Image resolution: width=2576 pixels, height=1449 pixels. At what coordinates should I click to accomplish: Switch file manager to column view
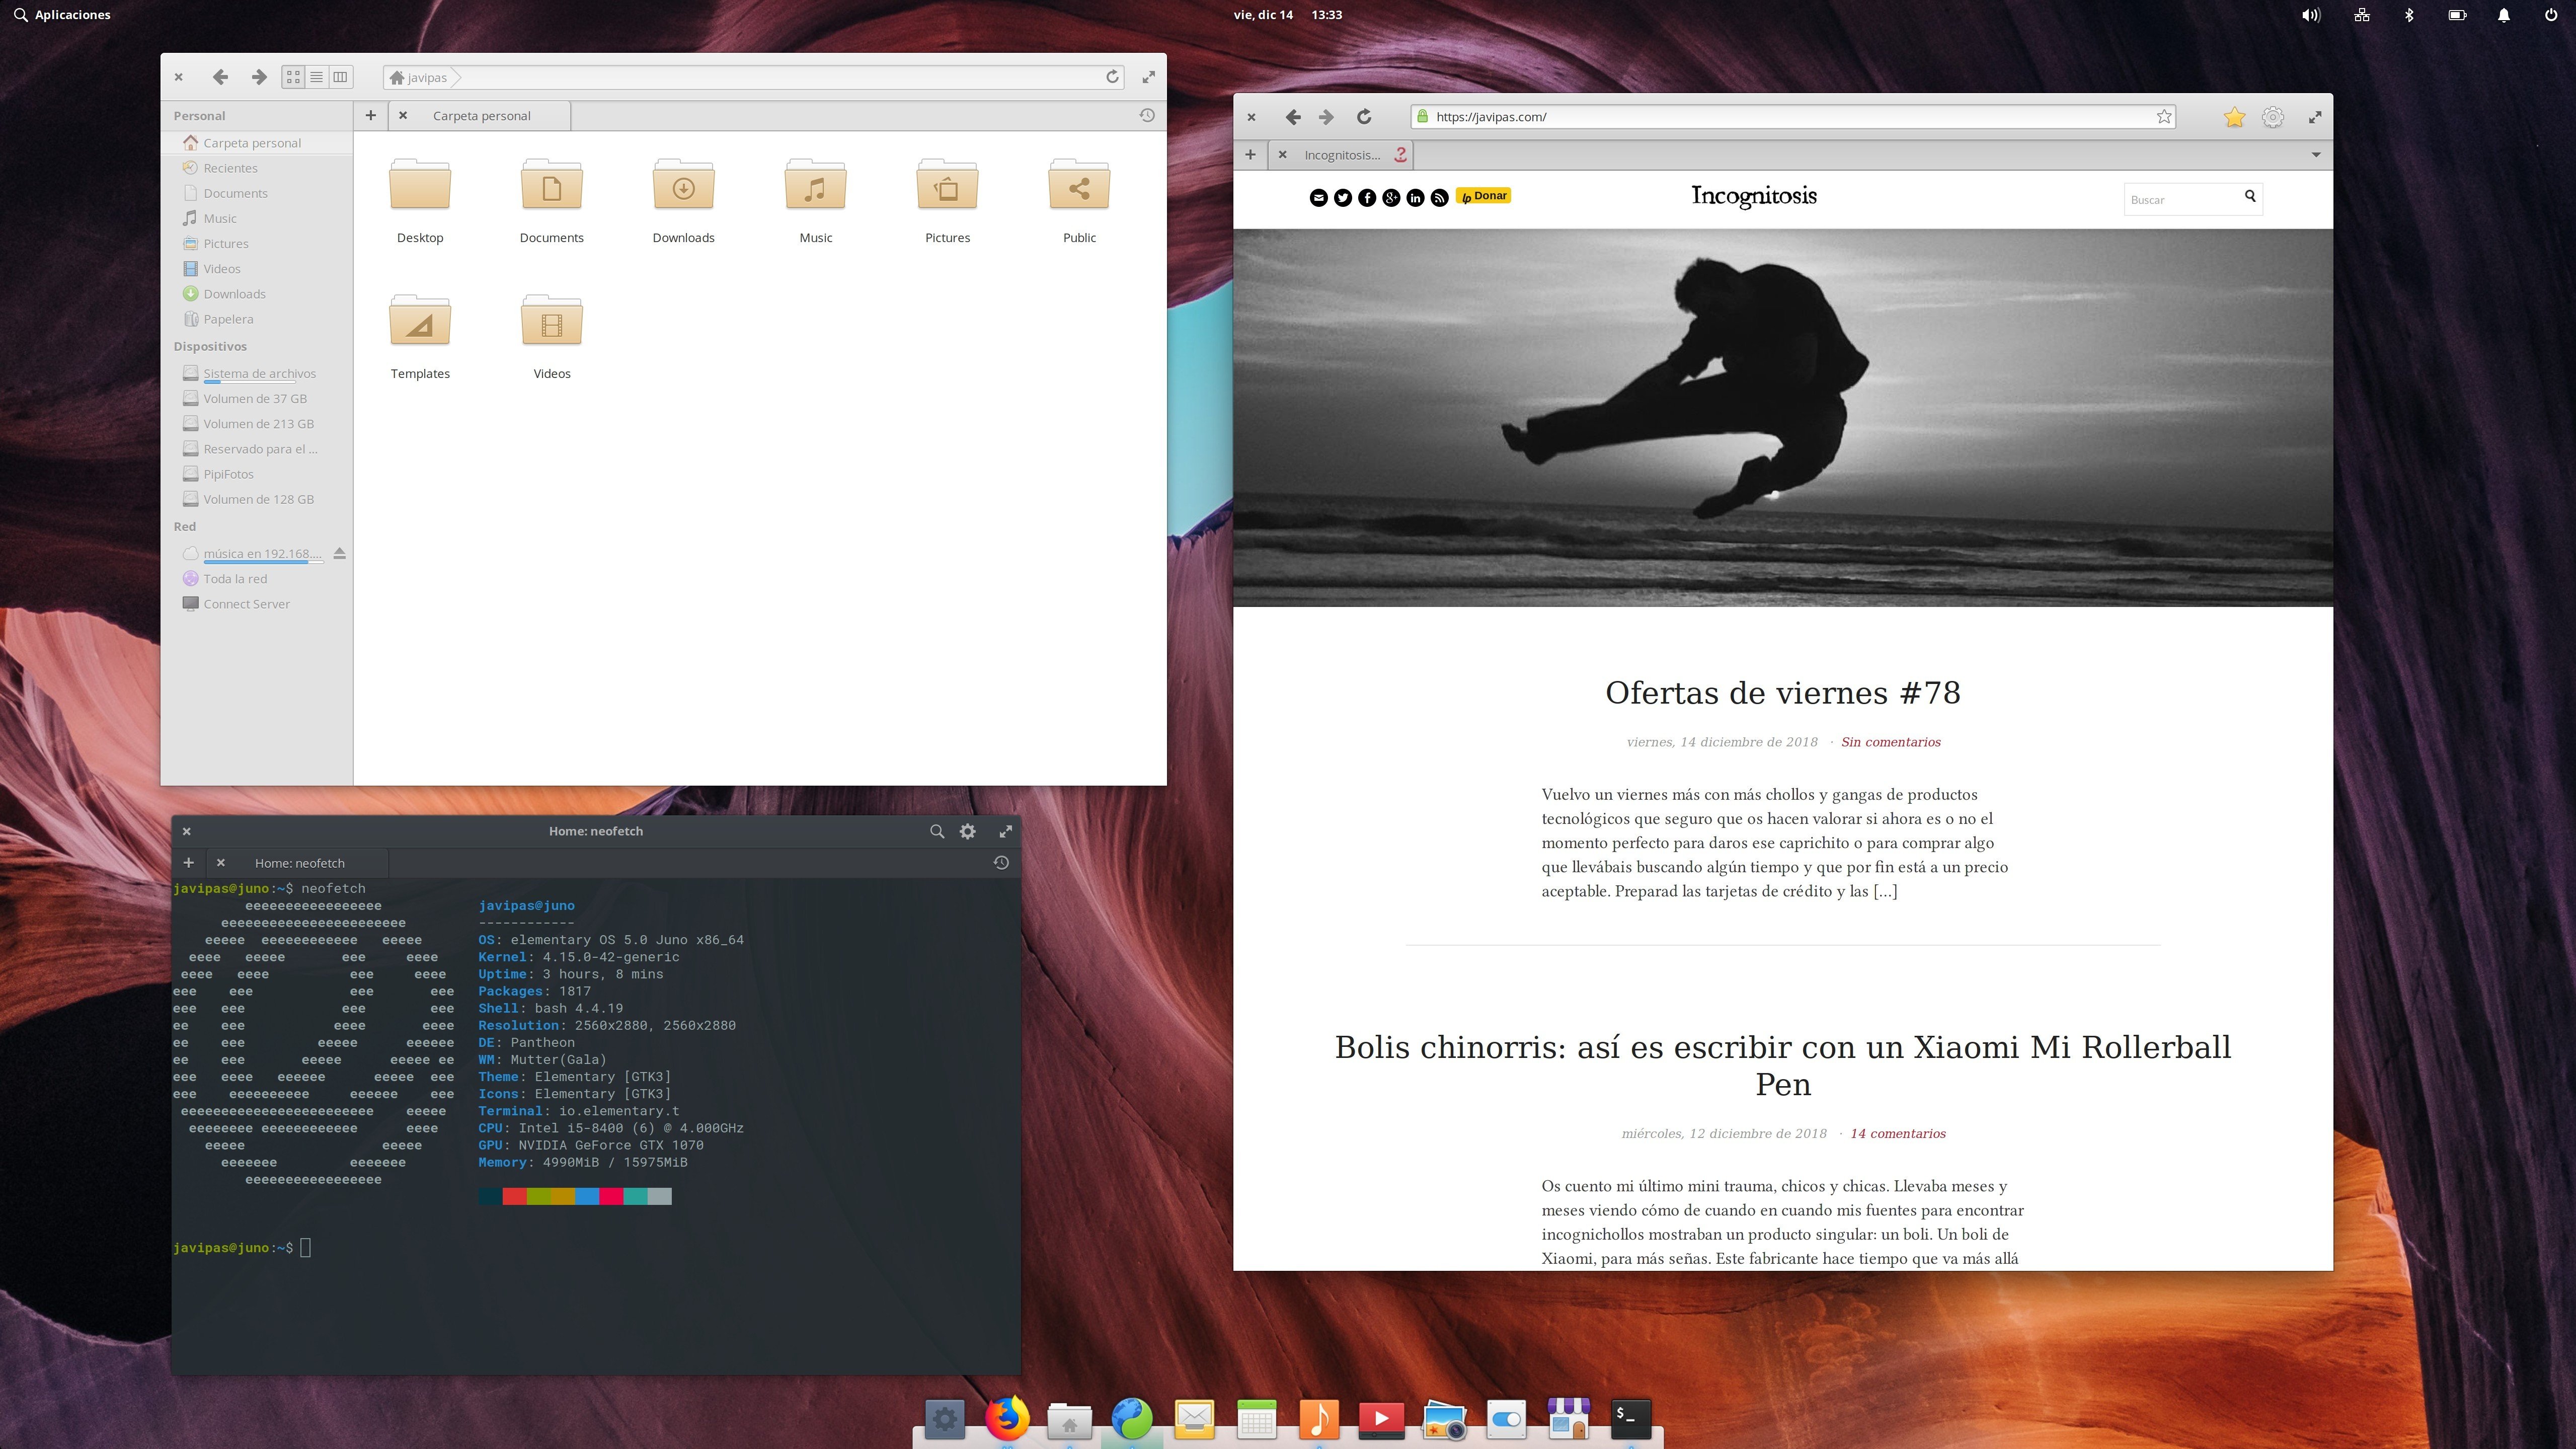tap(341, 77)
